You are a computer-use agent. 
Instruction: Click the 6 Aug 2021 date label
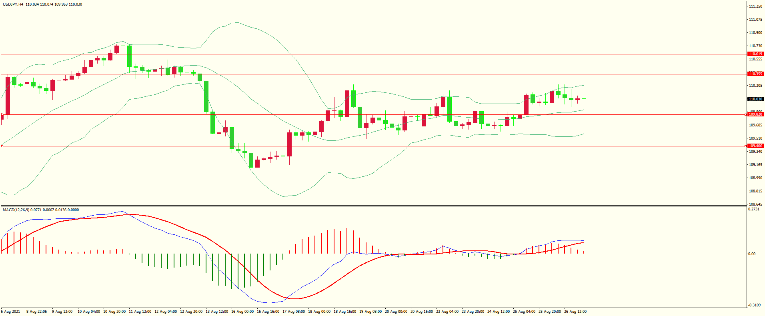point(11,312)
